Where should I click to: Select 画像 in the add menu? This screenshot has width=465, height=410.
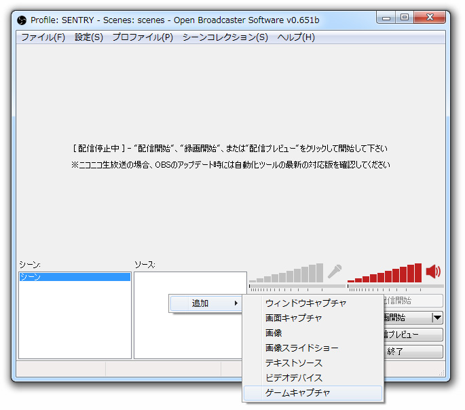(x=313, y=333)
